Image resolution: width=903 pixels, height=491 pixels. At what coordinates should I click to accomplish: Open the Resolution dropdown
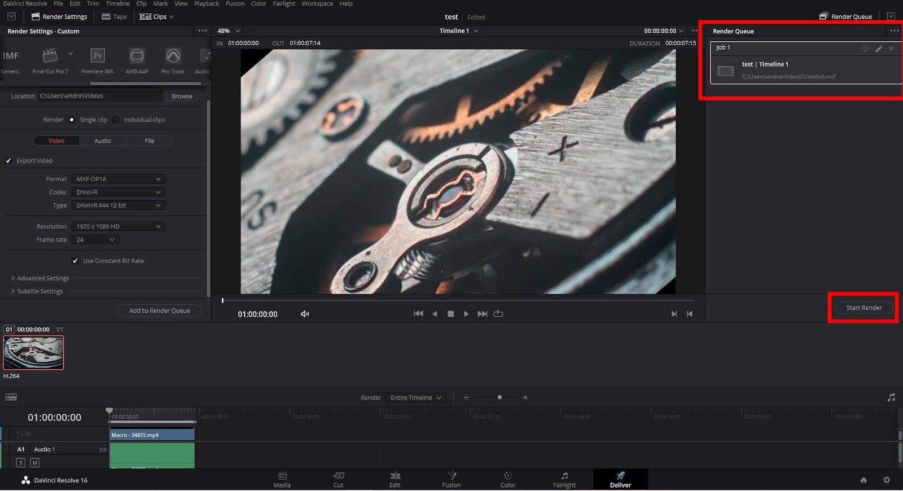(118, 226)
